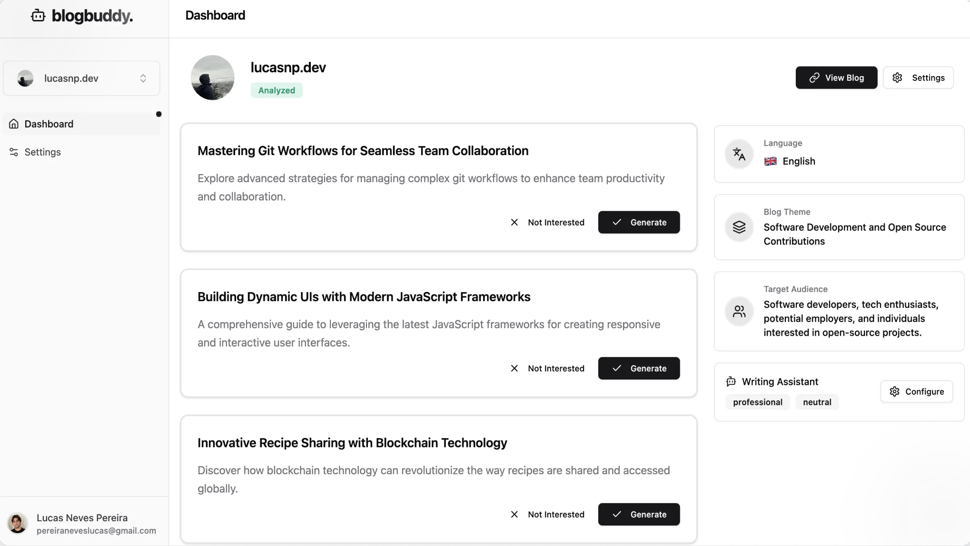This screenshot has width=970, height=546.
Task: Open Settings button beside View Blog
Action: click(918, 78)
